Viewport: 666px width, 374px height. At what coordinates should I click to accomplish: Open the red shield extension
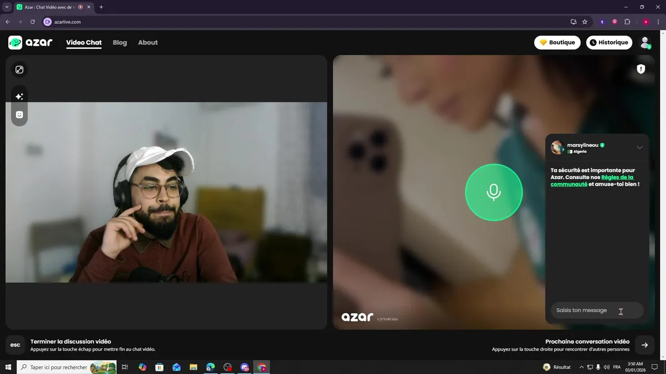coord(614,22)
